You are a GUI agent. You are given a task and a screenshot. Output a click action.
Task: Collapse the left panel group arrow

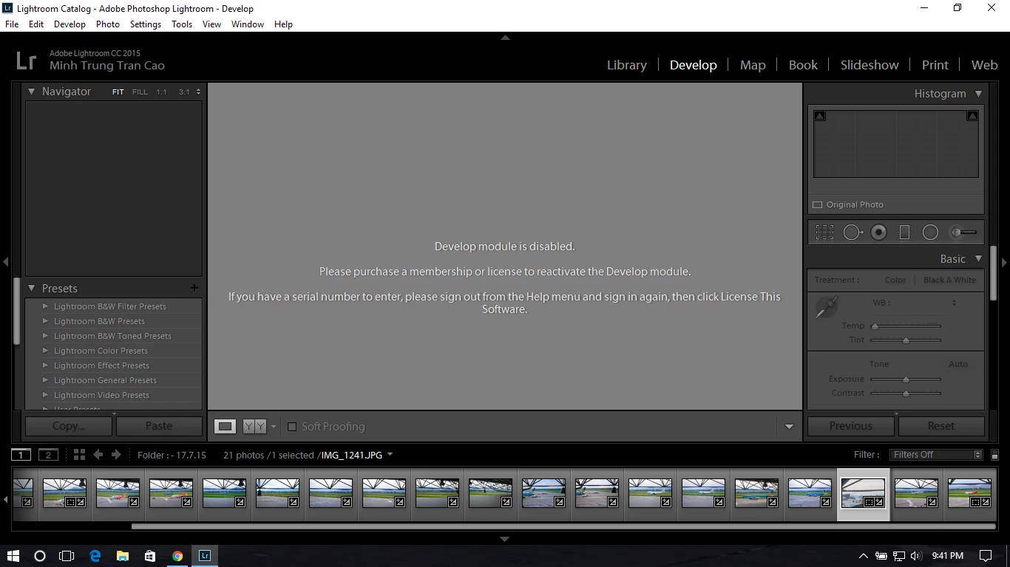[x=6, y=262]
